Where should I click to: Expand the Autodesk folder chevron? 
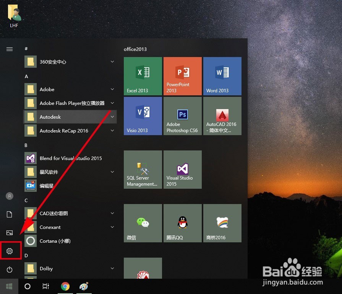tap(112, 117)
